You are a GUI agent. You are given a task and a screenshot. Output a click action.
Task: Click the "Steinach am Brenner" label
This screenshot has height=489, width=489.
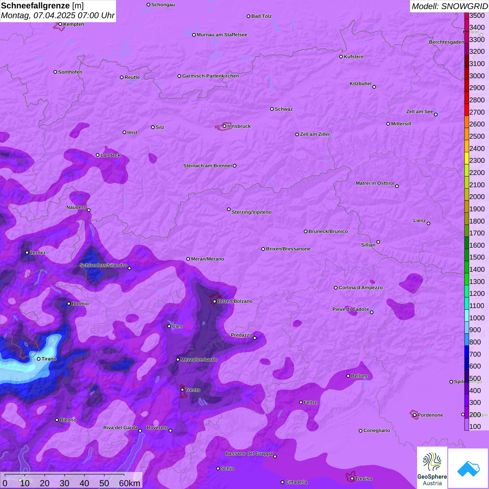coord(208,166)
